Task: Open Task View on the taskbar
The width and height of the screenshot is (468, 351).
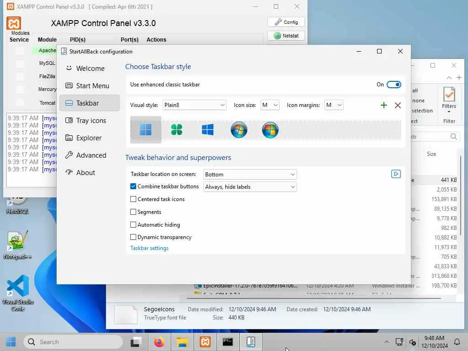Action: (136, 342)
